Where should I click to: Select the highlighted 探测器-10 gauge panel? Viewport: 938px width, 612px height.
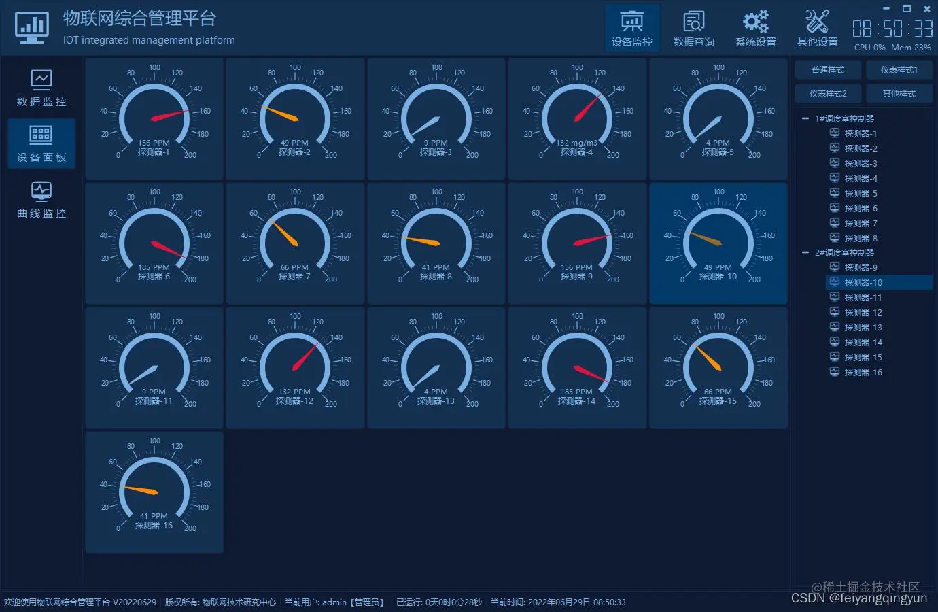(x=718, y=243)
